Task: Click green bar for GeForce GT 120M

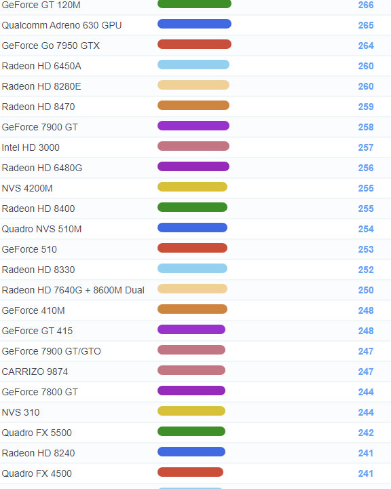Action: coord(194,4)
